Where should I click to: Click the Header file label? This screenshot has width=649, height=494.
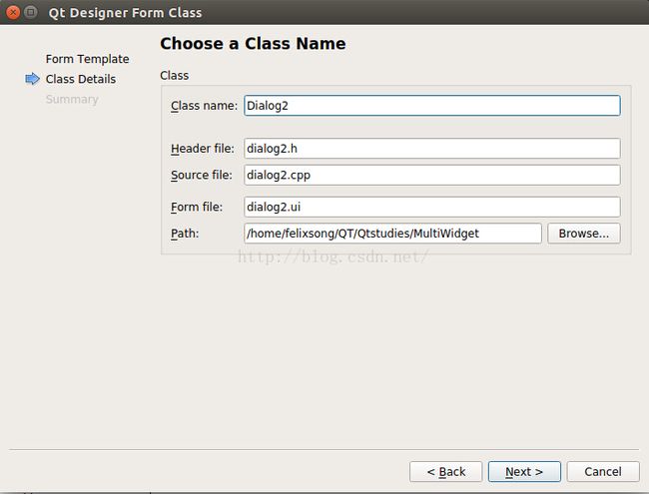click(x=203, y=148)
